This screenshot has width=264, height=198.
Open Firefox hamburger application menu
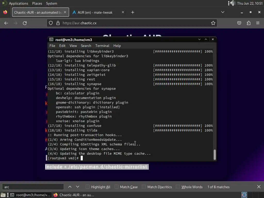pos(258,23)
